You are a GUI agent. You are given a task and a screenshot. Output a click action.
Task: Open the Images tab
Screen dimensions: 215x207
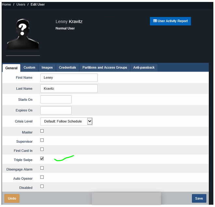47,68
